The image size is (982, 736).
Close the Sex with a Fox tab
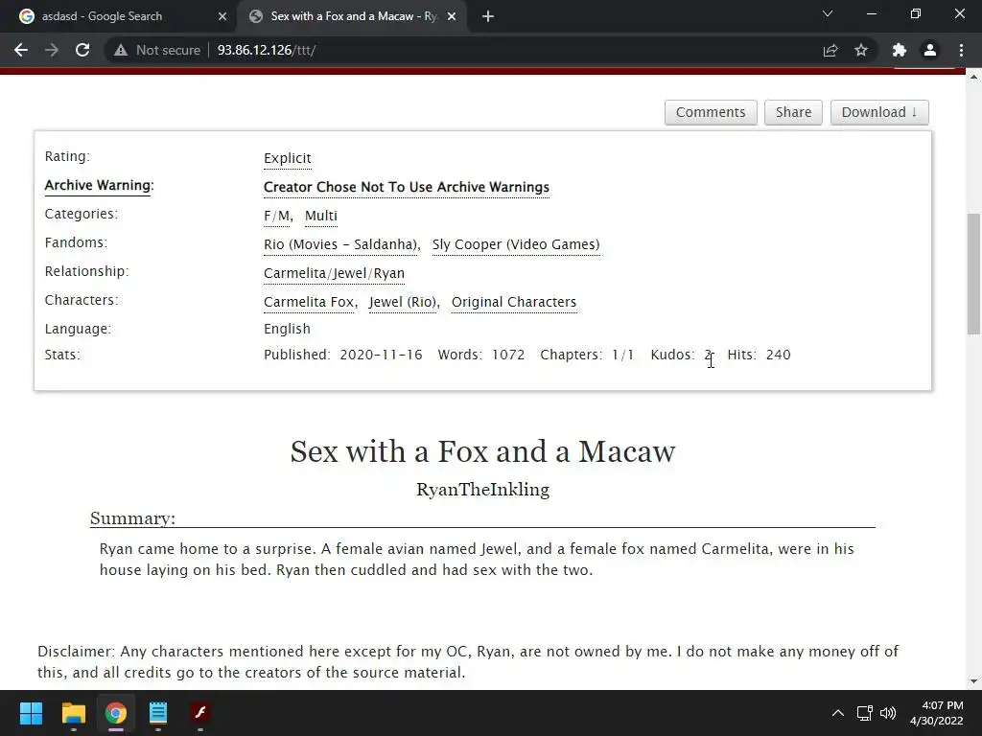[451, 16]
